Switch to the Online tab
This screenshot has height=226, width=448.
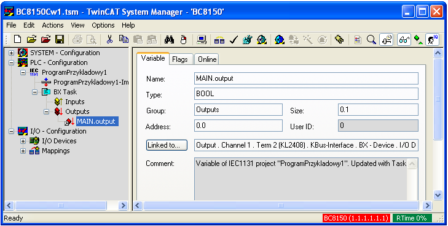207,59
